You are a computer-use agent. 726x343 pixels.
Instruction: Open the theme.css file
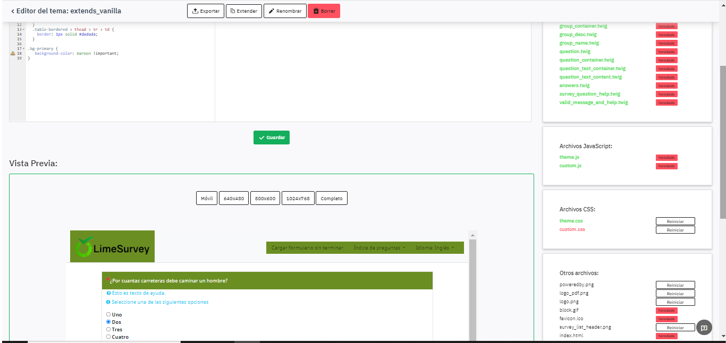[x=571, y=221]
